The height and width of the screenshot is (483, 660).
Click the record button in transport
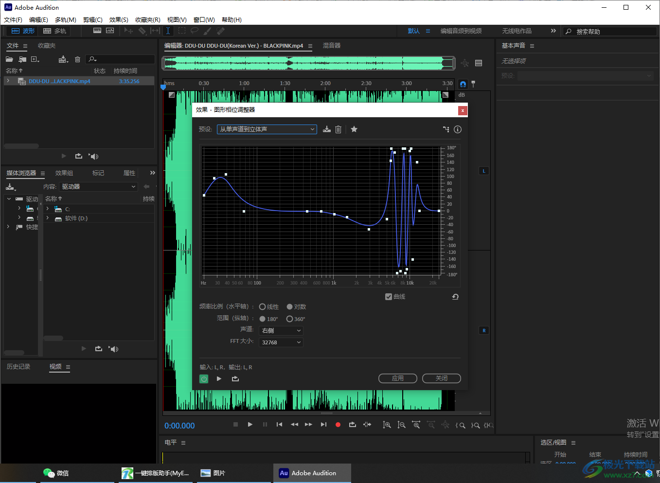(338, 425)
